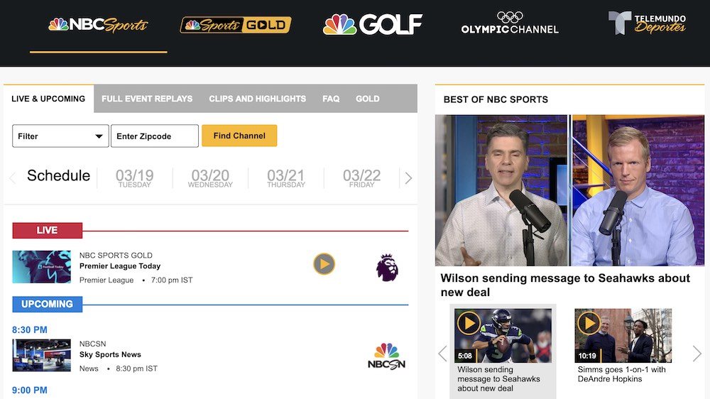
Task: Click Simms goes 1-on-1 caption text
Action: point(622,374)
